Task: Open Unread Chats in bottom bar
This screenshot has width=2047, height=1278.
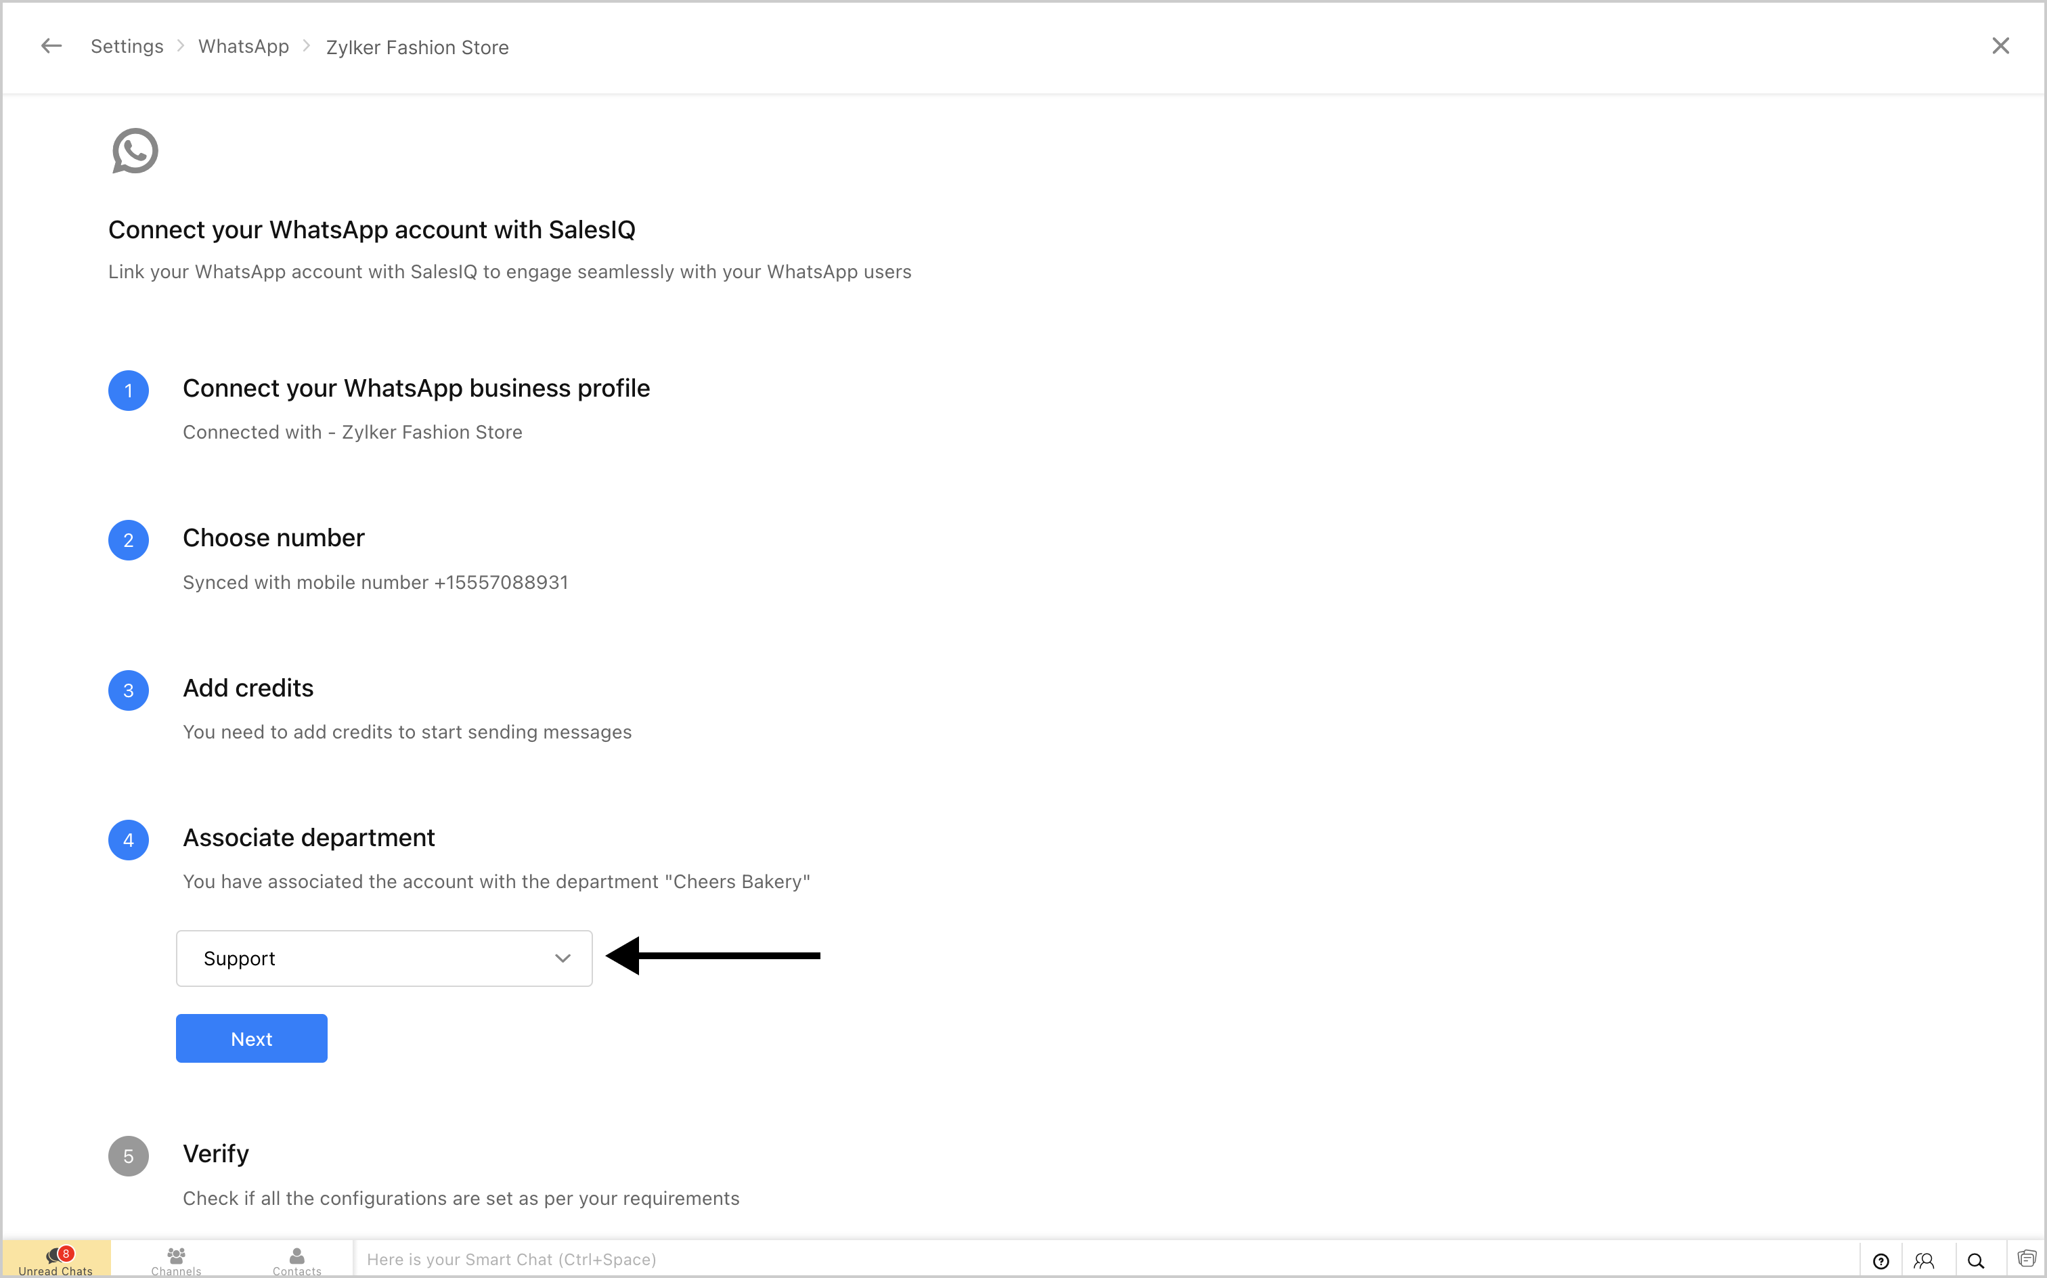Action: coord(56,1260)
